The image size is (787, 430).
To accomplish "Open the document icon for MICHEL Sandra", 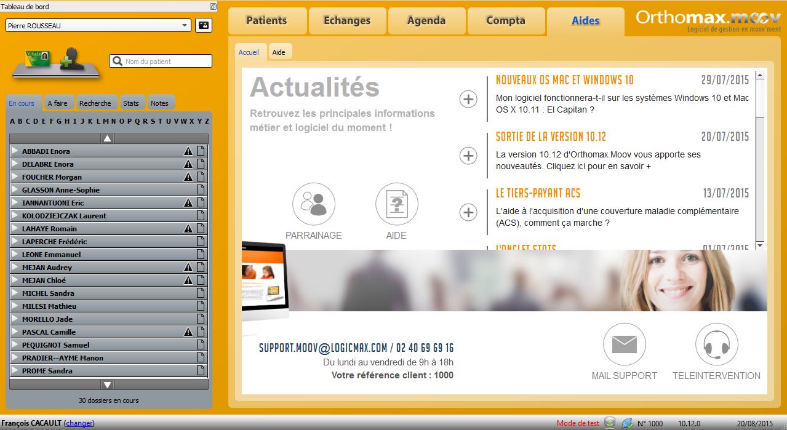I will coord(200,293).
